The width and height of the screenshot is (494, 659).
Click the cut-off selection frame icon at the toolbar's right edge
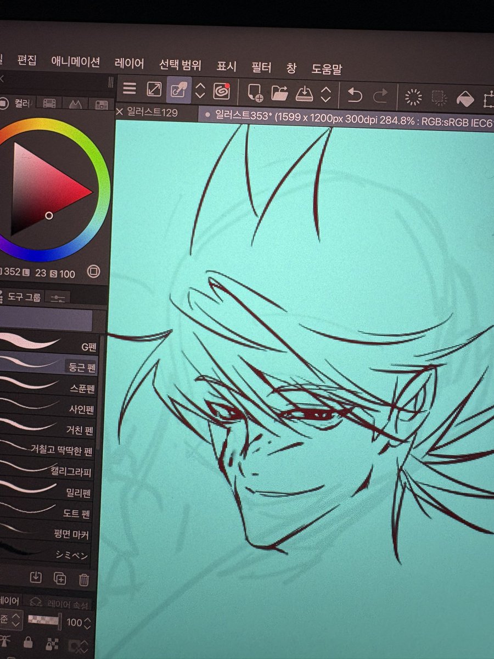(x=488, y=100)
